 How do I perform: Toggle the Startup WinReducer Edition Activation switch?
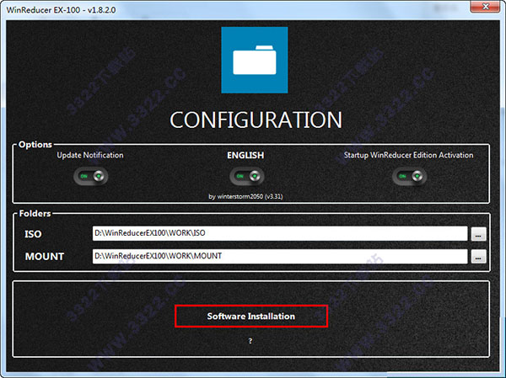pyautogui.click(x=410, y=176)
